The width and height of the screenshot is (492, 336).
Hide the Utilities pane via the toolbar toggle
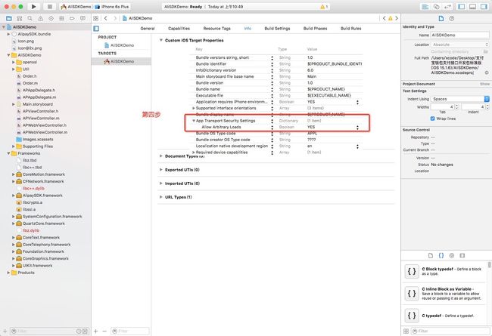pyautogui.click(x=484, y=7)
